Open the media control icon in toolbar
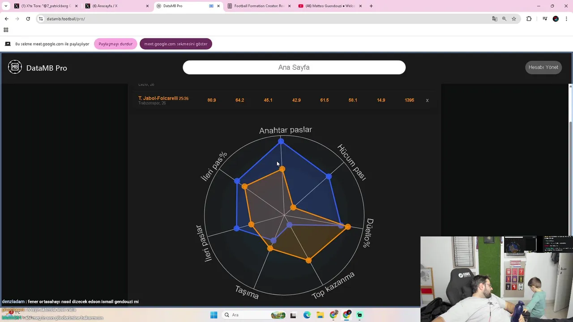The image size is (573, 322). click(545, 19)
